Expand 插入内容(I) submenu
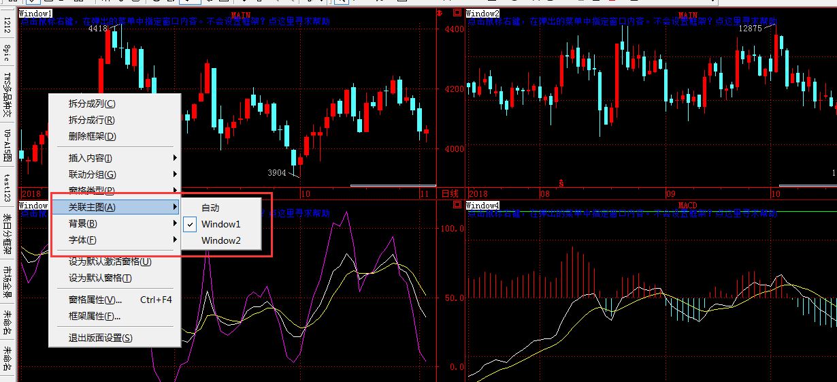 (x=114, y=158)
